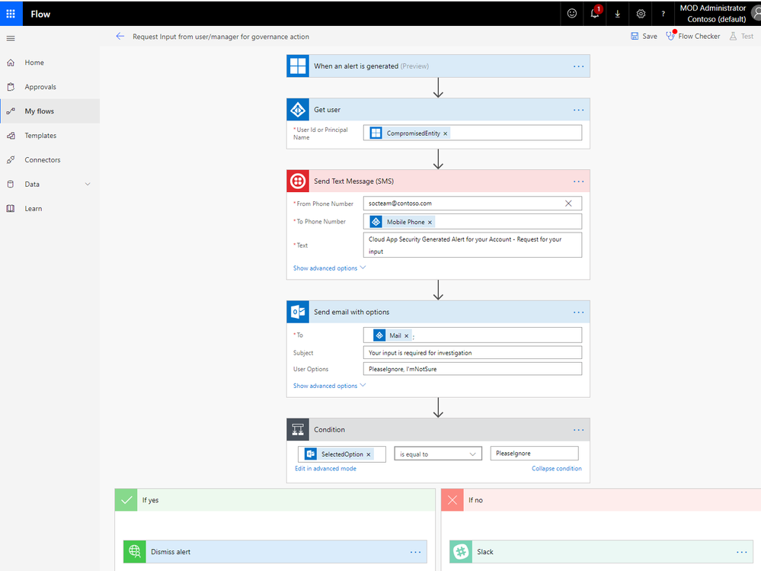The width and height of the screenshot is (761, 571).
Task: Open the Get user ellipsis menu
Action: (x=578, y=110)
